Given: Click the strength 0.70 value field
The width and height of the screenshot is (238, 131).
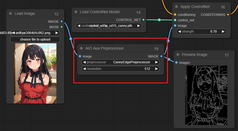Looking at the screenshot, I should click(202, 32).
